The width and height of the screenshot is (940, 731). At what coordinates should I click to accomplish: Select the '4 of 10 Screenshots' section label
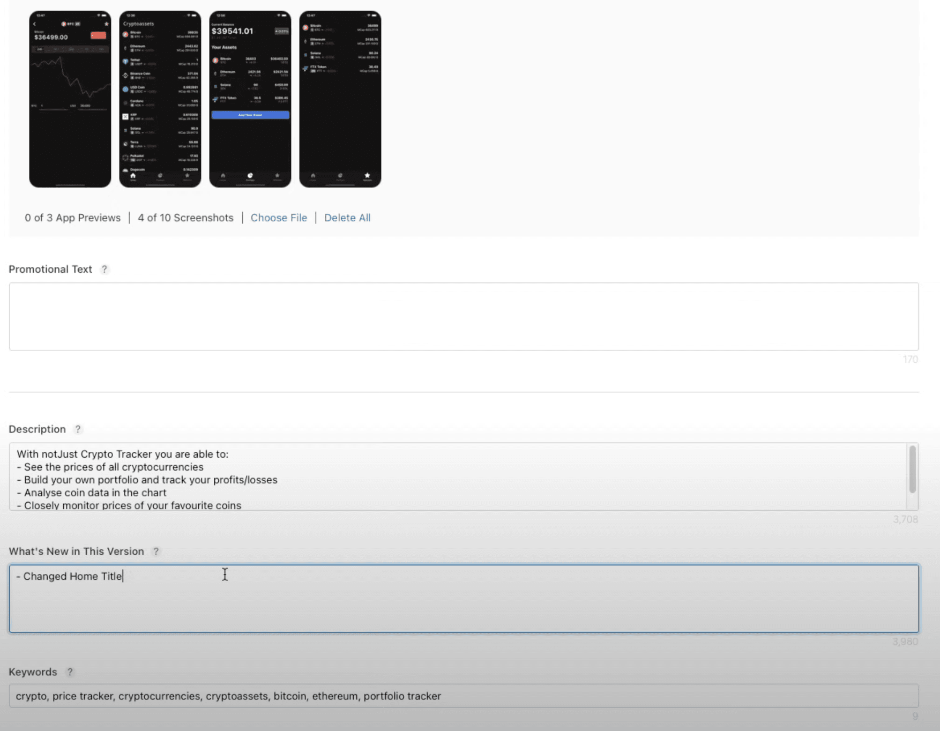185,218
